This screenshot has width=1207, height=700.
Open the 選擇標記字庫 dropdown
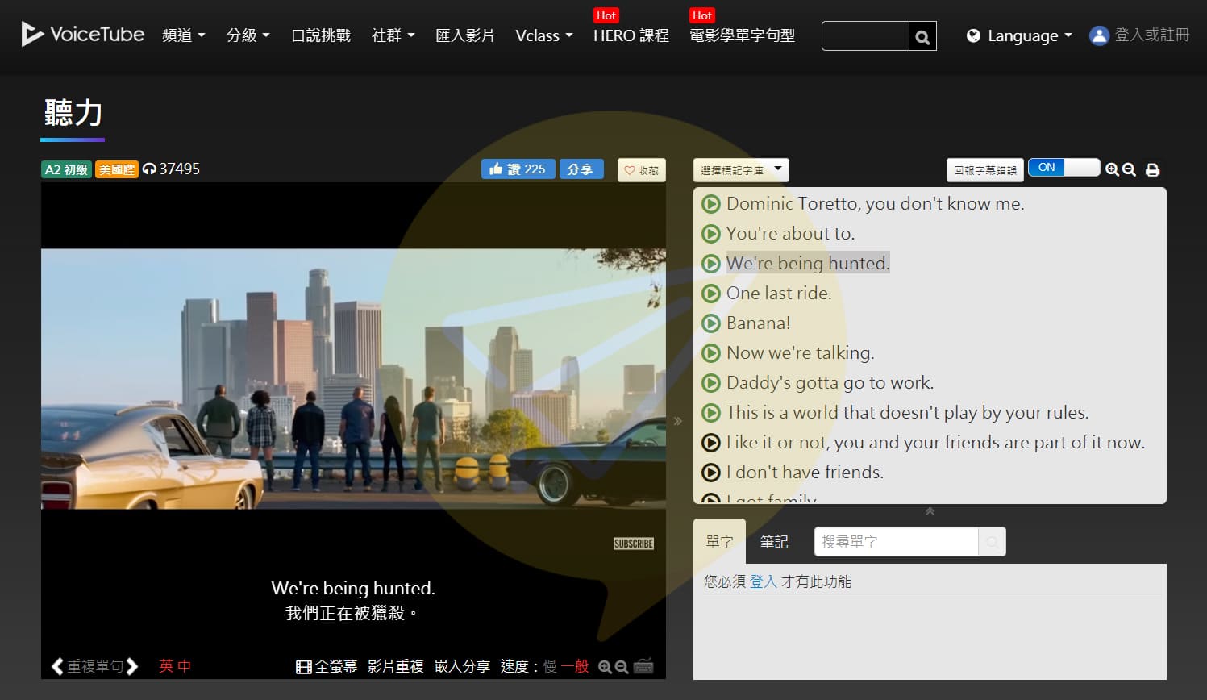(740, 170)
